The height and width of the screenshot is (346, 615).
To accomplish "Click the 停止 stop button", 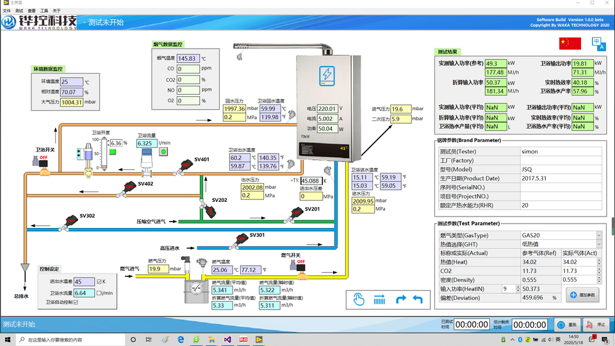I will pyautogui.click(x=594, y=324).
